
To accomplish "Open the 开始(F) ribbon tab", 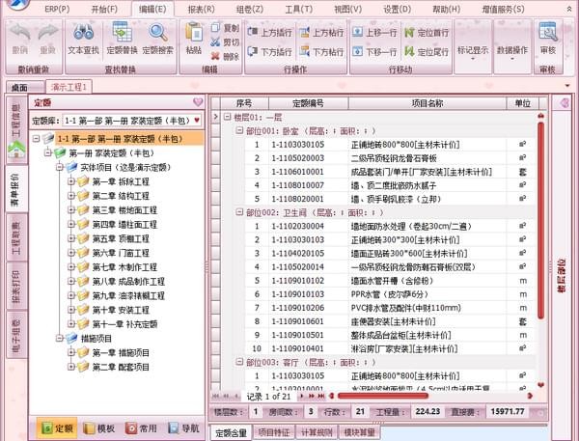I will [104, 9].
